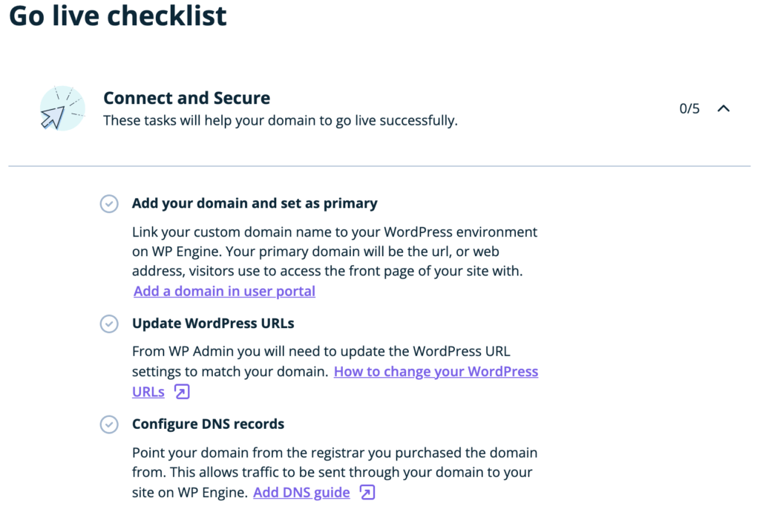Image resolution: width=760 pixels, height=515 pixels.
Task: Click the celebratory cursor illustration icon
Action: [x=63, y=108]
